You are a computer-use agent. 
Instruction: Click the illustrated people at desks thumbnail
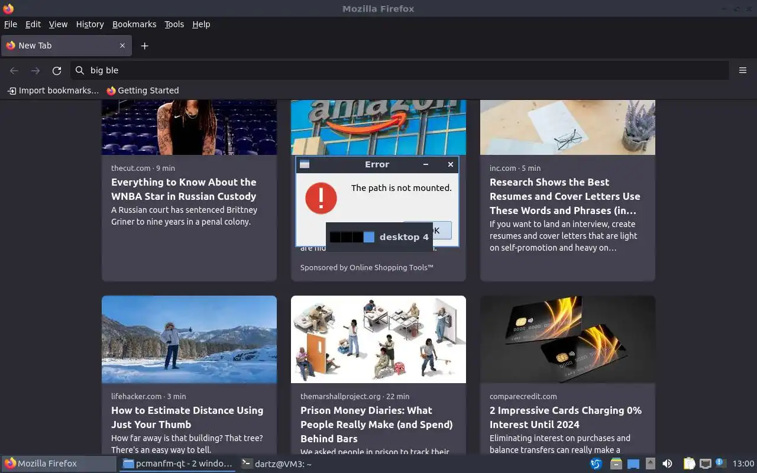click(378, 339)
